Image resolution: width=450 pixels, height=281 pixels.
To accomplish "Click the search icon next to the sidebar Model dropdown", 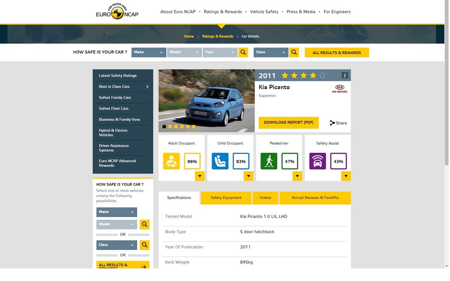I will point(144,224).
